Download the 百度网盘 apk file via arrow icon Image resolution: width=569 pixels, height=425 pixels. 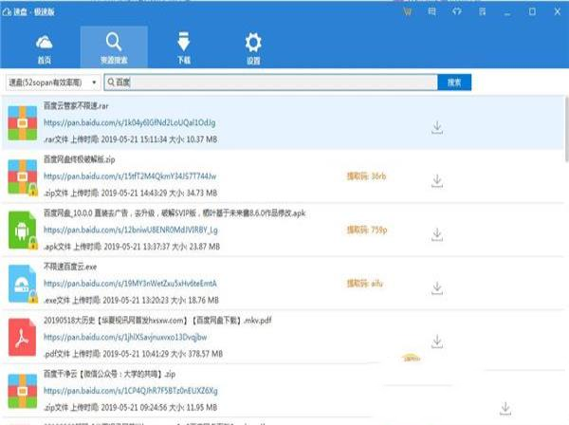[x=437, y=231]
